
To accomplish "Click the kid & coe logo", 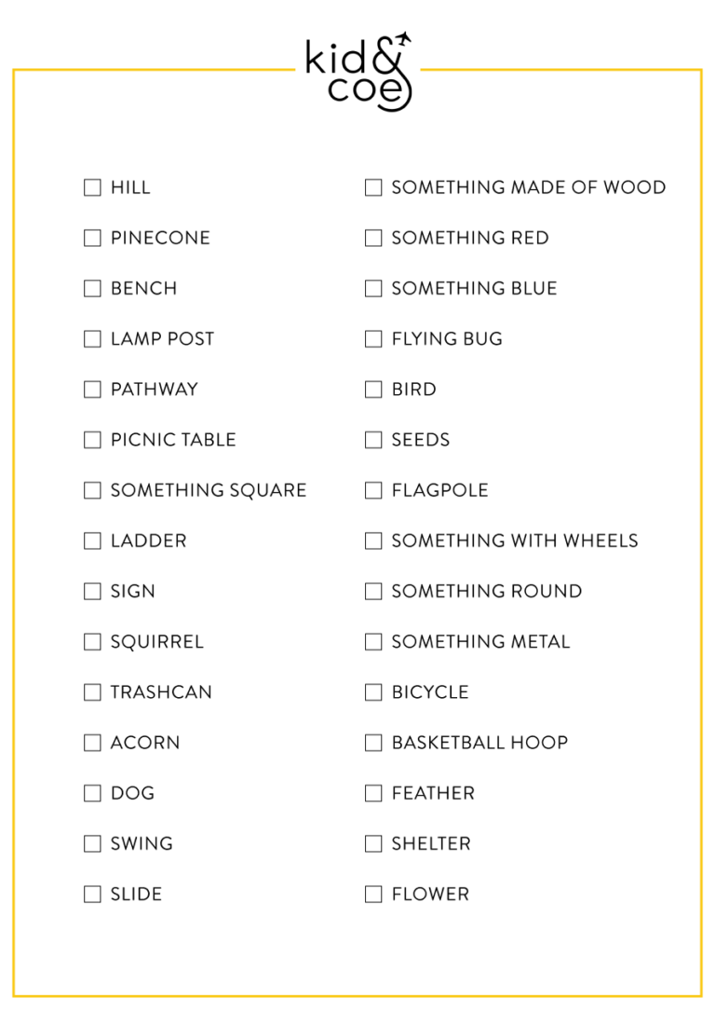I will [x=358, y=71].
